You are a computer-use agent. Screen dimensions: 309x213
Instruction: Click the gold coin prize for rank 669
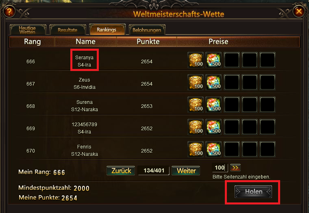(196, 127)
